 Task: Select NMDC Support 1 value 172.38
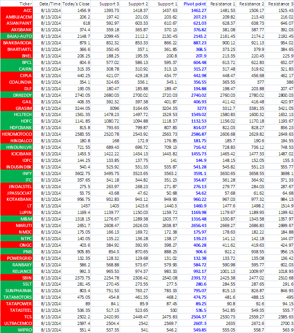pyautogui.click(x=171, y=232)
